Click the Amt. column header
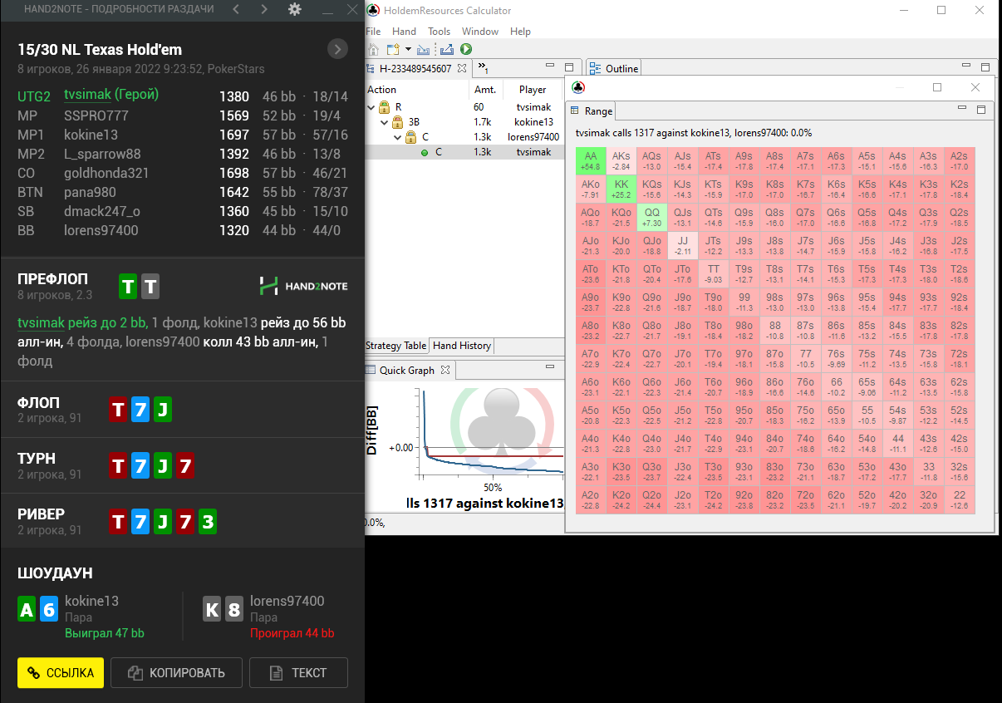 [x=484, y=90]
